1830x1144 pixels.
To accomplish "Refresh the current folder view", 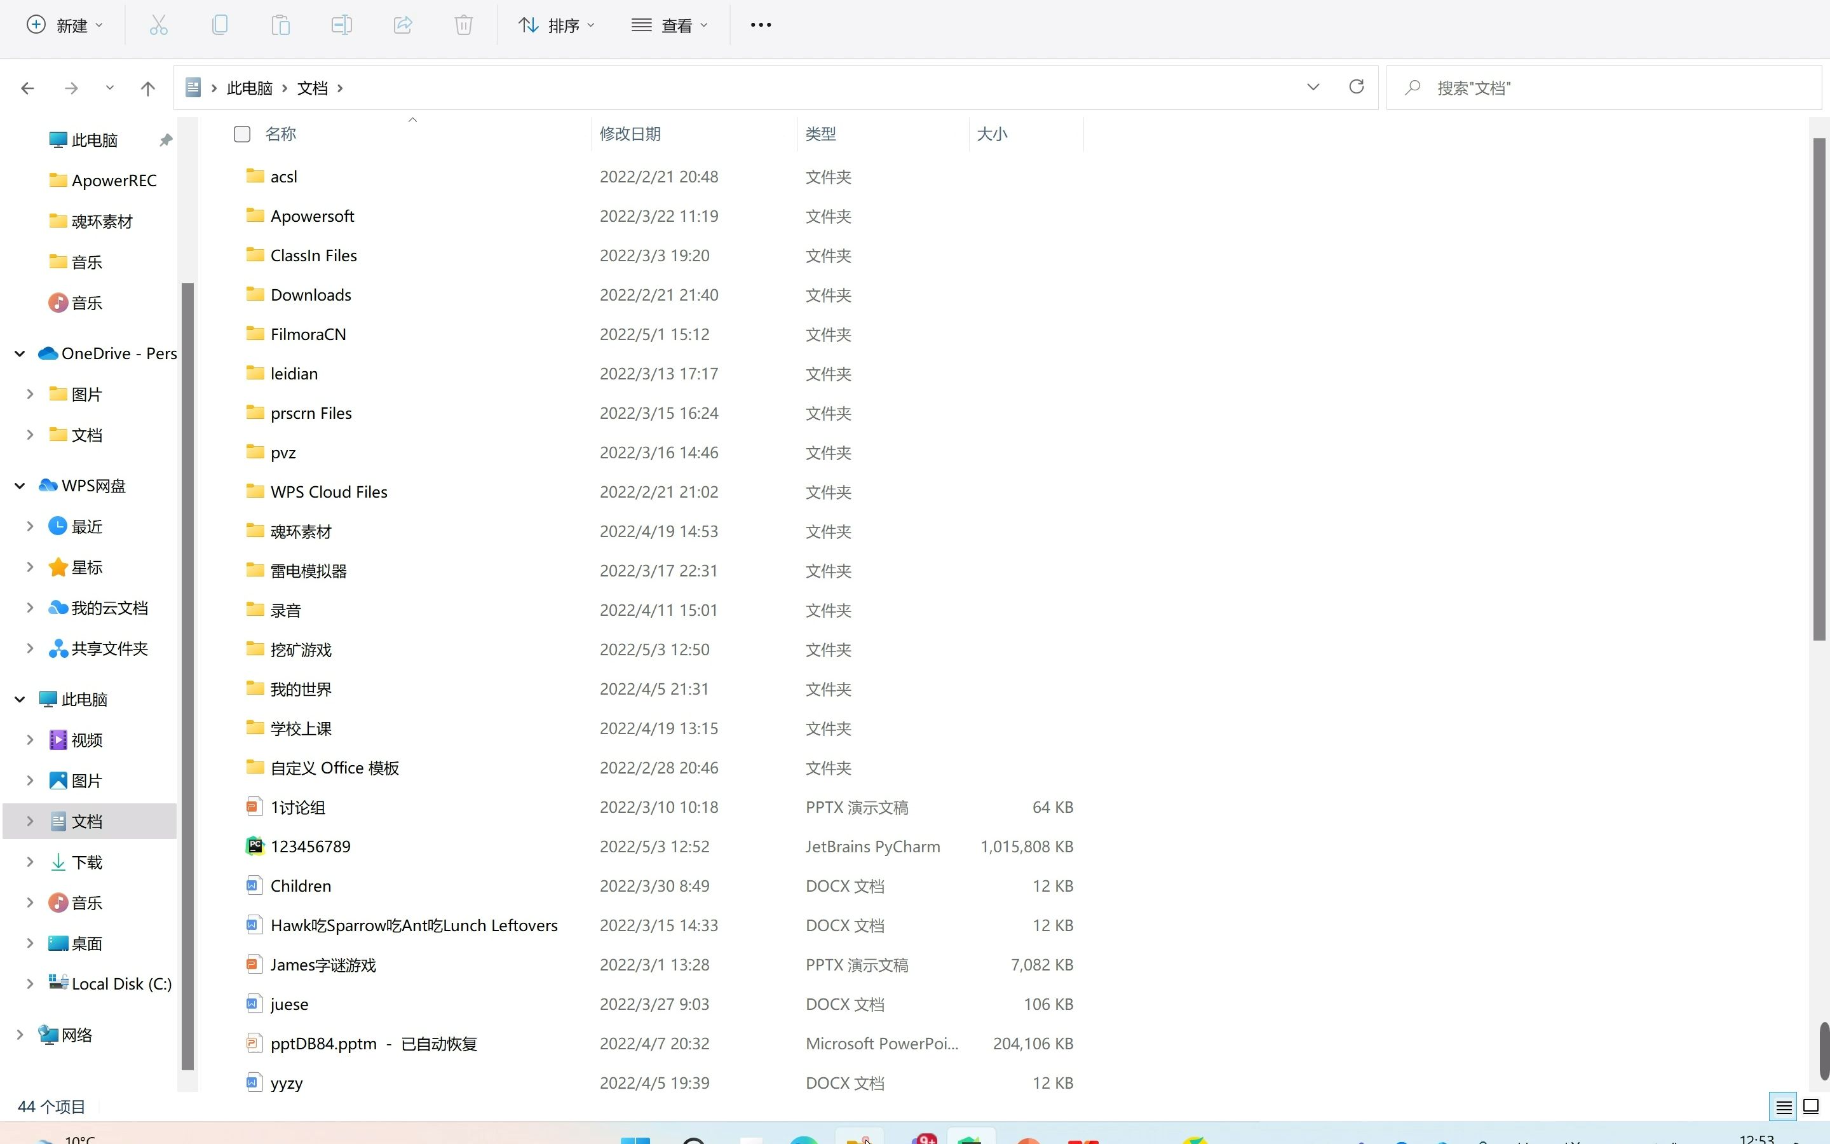I will pos(1356,87).
